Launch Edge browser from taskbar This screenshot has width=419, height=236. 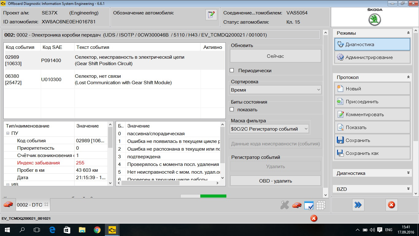52,230
